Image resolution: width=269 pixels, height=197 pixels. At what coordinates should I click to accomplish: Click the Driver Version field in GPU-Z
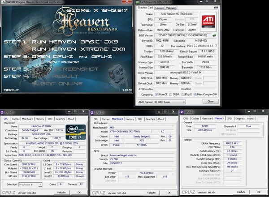[186, 73]
